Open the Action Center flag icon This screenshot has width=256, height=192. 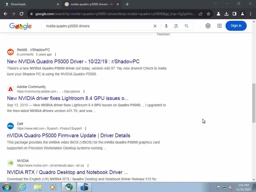218,187
